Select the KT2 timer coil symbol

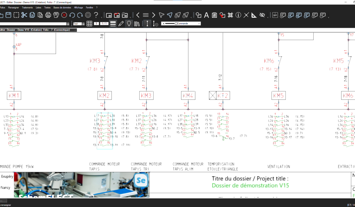(220, 96)
